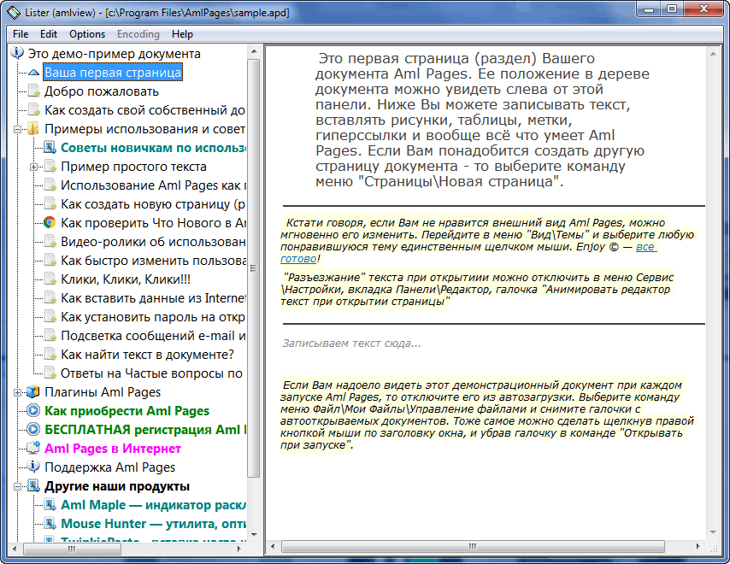The width and height of the screenshot is (730, 564).
Task: Select 'Как приобрести Aml Pages' item
Action: 127,411
